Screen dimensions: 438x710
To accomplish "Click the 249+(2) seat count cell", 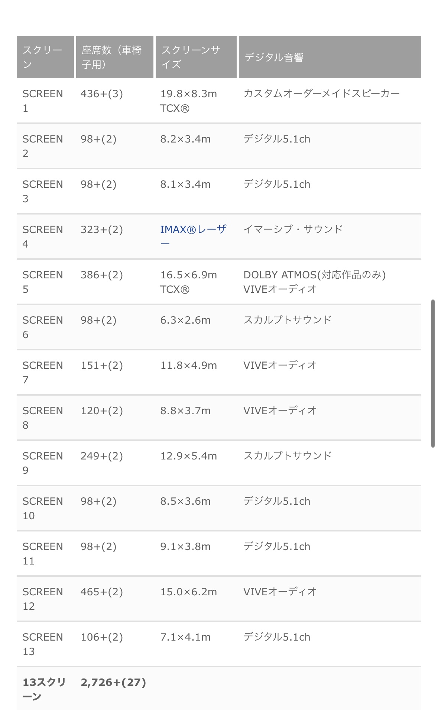I will (x=101, y=456).
